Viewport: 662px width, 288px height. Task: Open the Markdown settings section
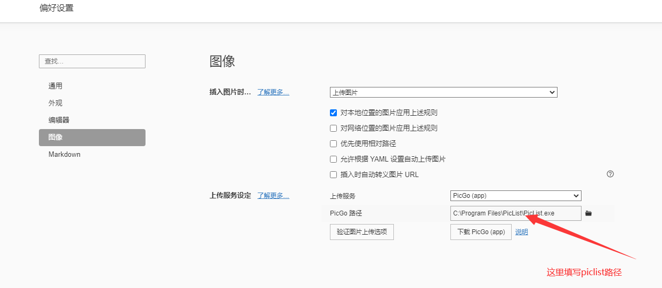64,154
